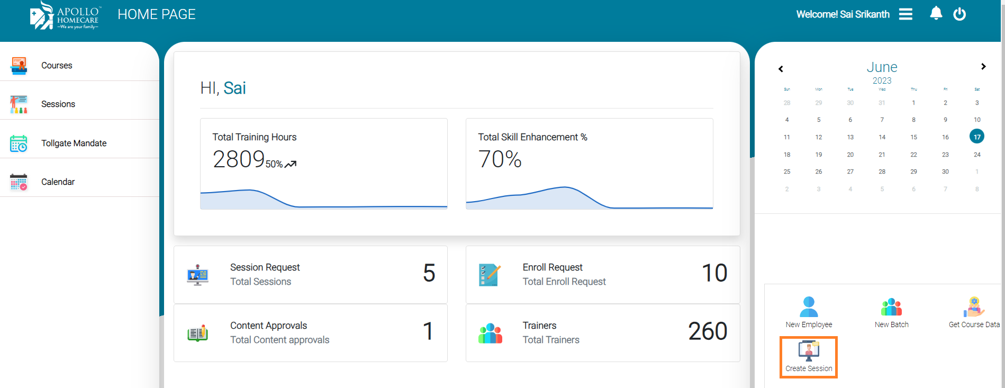Select June 17 highlighted date
Viewport: 1005px width, 388px height.
pyautogui.click(x=976, y=137)
